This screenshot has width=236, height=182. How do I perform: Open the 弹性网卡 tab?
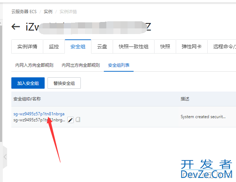(x=192, y=46)
